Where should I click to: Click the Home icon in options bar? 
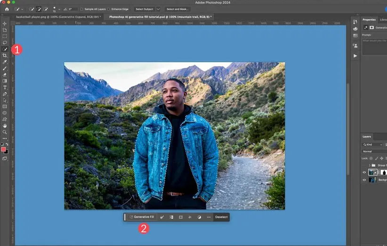tap(7, 9)
